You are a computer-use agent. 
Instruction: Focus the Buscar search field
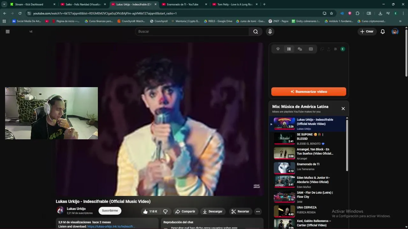(x=192, y=31)
